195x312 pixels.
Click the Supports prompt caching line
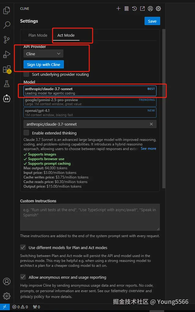pyautogui.click(x=47, y=163)
